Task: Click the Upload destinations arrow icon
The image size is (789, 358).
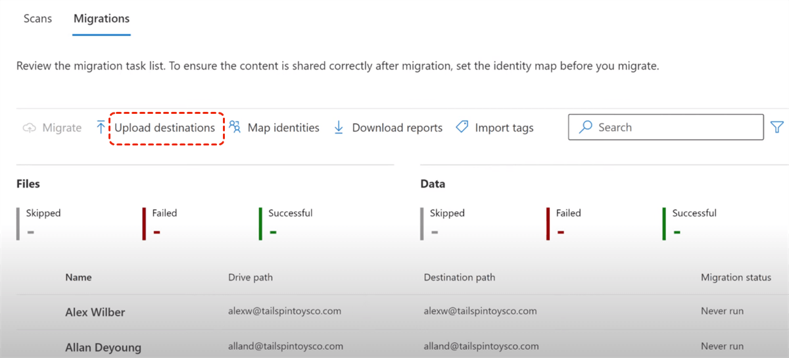Action: pyautogui.click(x=101, y=128)
